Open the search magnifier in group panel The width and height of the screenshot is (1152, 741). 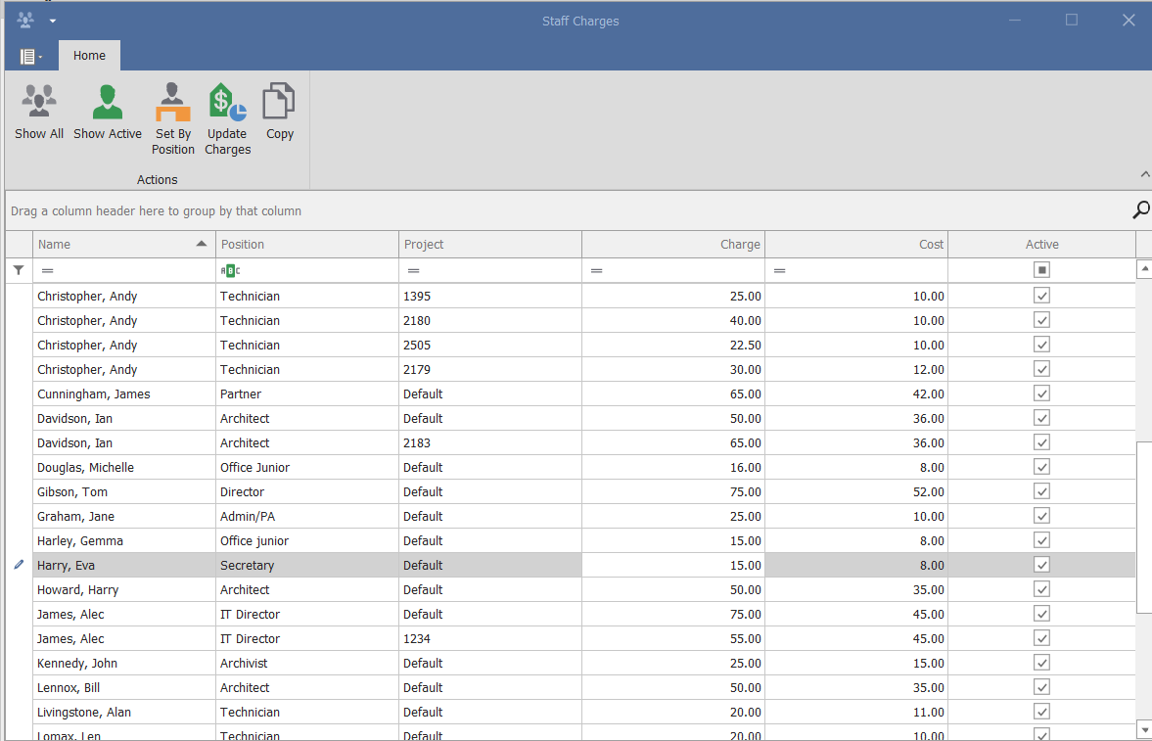click(1140, 210)
